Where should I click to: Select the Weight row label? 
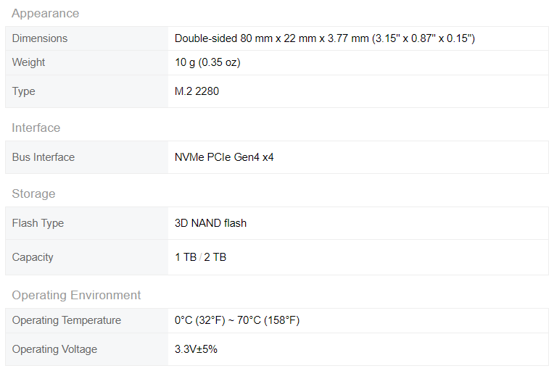click(x=28, y=62)
